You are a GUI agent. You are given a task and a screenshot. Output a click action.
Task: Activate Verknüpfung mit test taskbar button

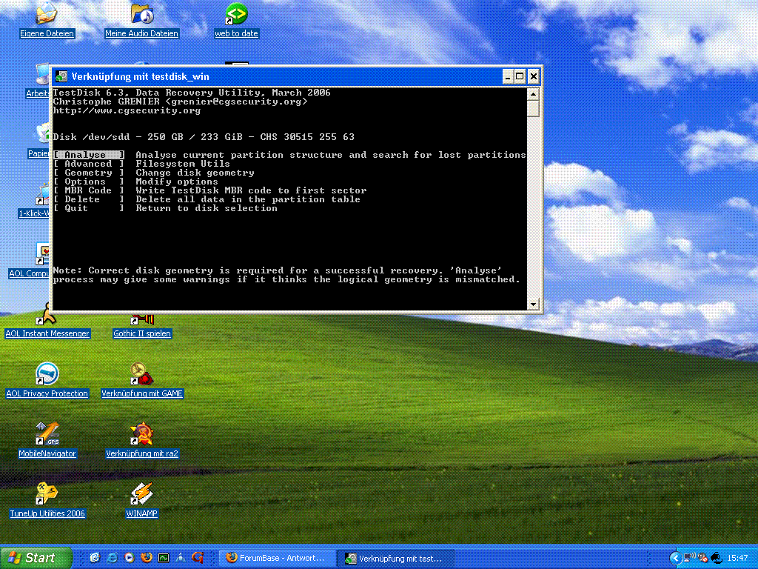pos(395,558)
